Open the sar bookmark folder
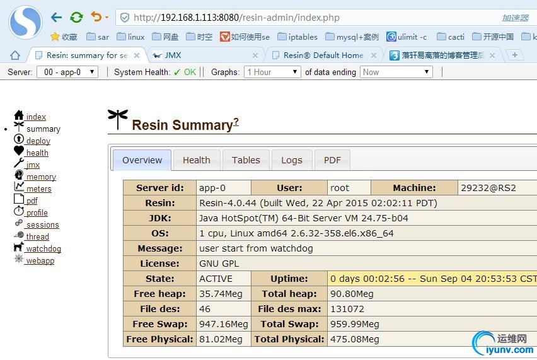Image resolution: width=537 pixels, height=360 pixels. (98, 37)
